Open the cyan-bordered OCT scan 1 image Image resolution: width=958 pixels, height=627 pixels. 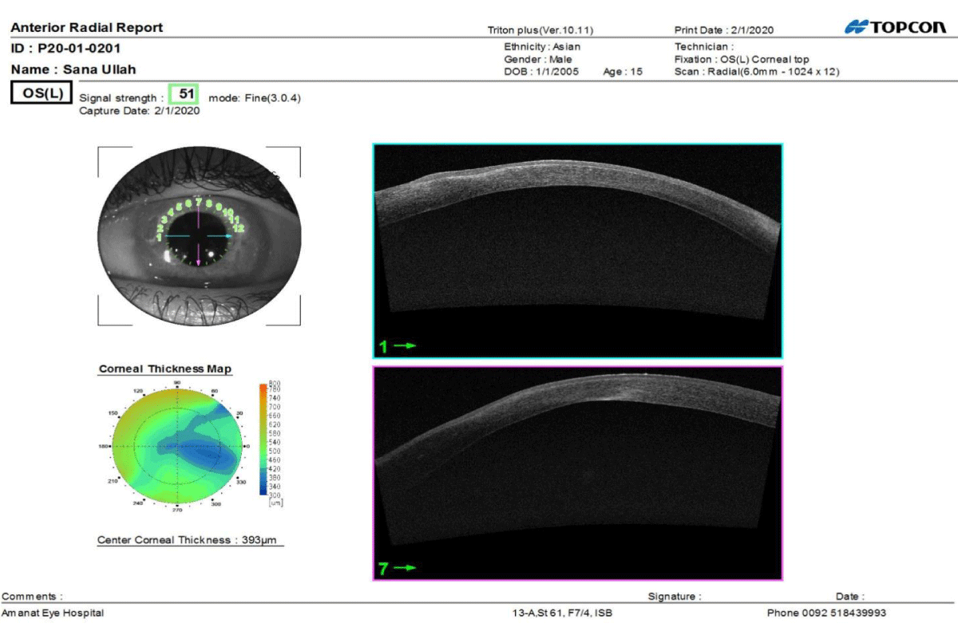[577, 250]
